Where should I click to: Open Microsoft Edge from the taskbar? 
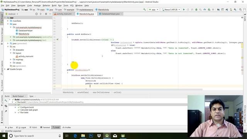pyautogui.click(x=75, y=136)
